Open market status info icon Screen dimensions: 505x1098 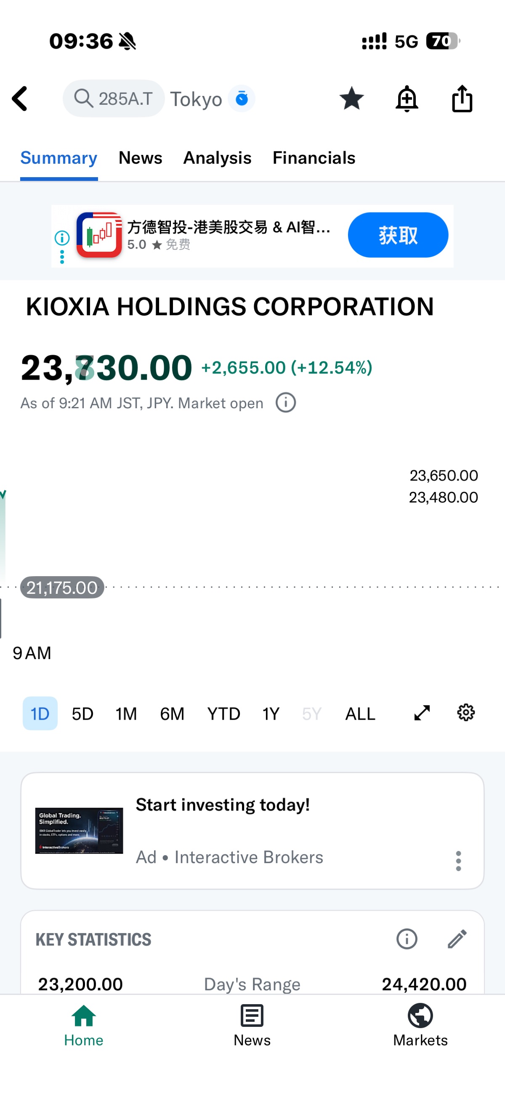coord(285,402)
